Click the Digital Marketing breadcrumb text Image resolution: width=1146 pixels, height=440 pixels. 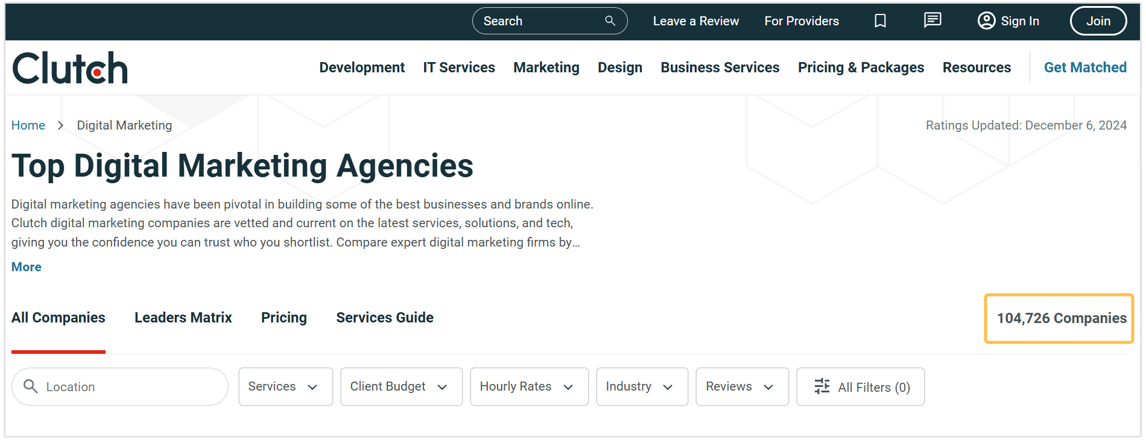tap(124, 125)
